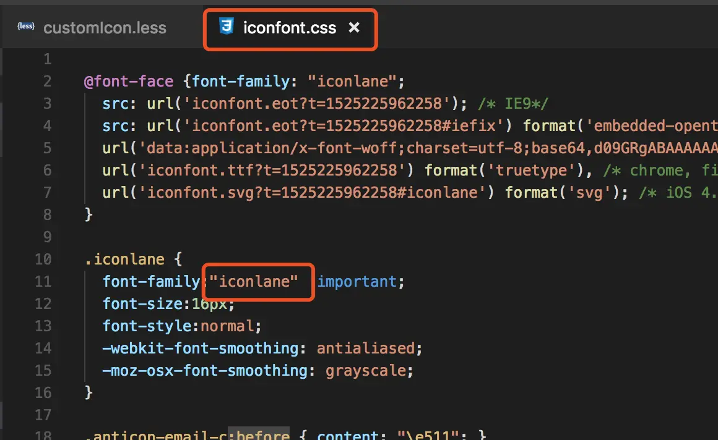Click the font-size property on line 12
The height and width of the screenshot is (440, 718).
[142, 303]
